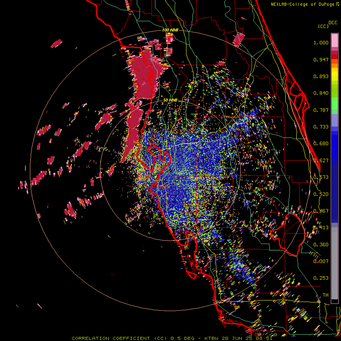Pick the gray lower segment of color bar

tap(335, 263)
